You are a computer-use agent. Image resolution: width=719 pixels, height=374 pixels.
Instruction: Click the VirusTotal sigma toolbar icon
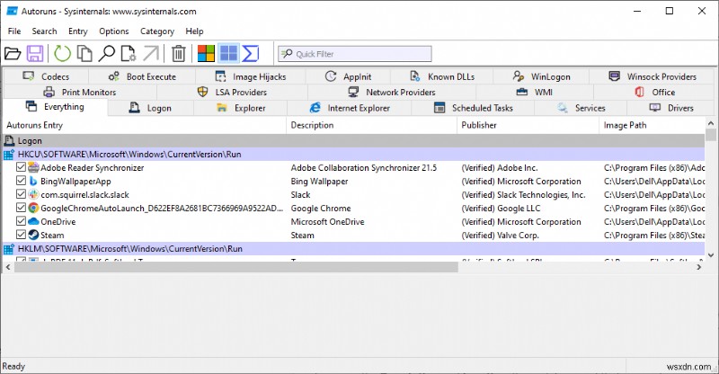click(251, 54)
